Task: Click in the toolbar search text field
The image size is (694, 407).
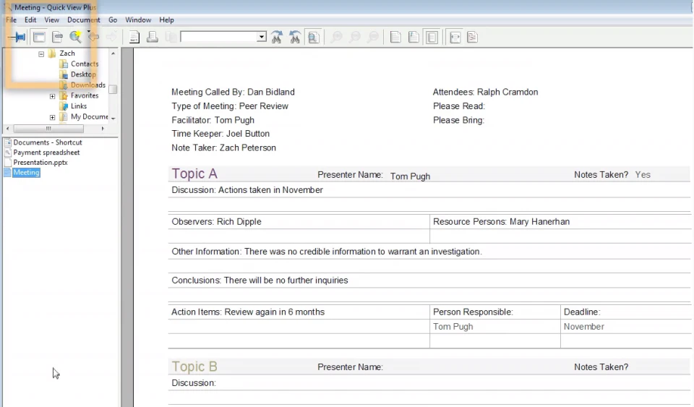Action: click(218, 37)
